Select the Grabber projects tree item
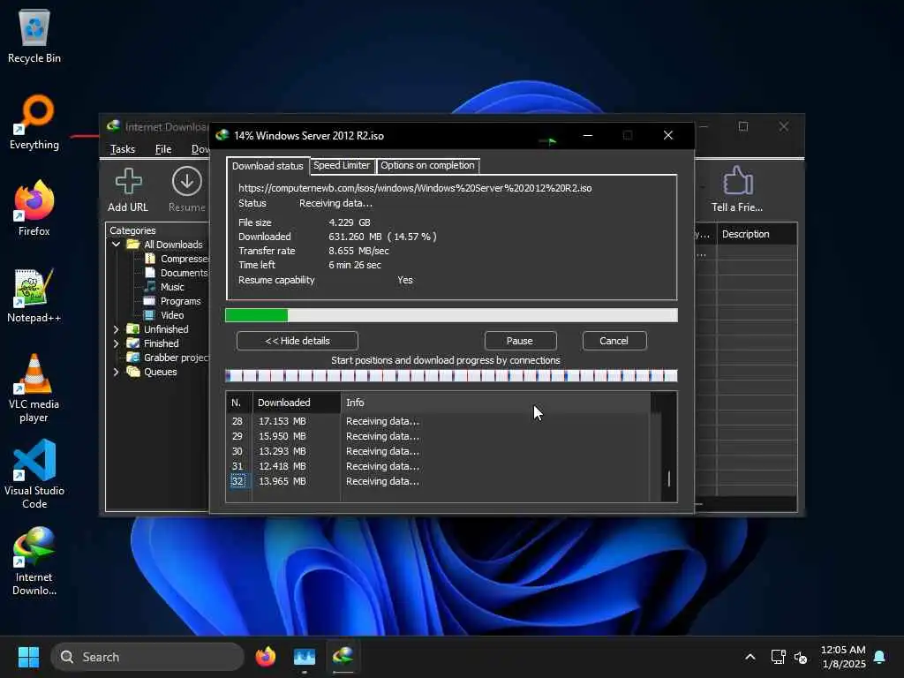Screen dimensions: 904x678 [x=176, y=358]
